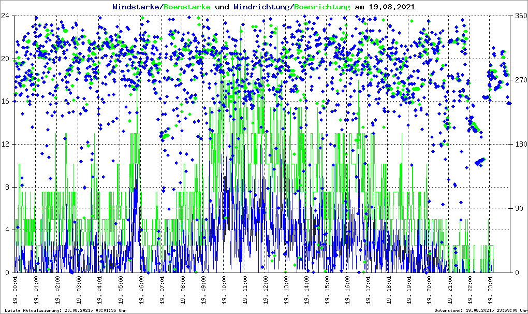
Task: Click time label '19. 07:01'
Action: pyautogui.click(x=162, y=290)
